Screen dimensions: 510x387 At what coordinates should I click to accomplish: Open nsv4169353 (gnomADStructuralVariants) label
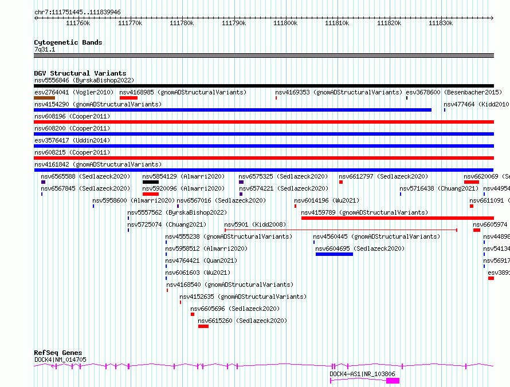click(339, 92)
